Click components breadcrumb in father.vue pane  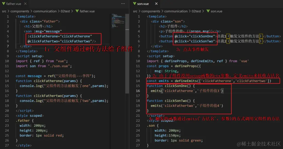pyautogui.click(x=20, y=11)
